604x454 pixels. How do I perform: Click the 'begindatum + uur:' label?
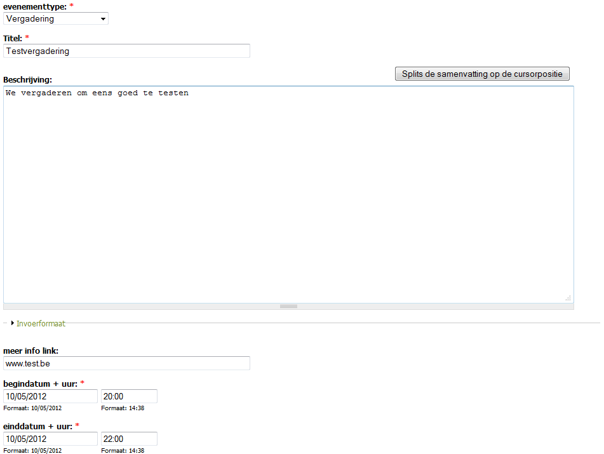(x=40, y=384)
